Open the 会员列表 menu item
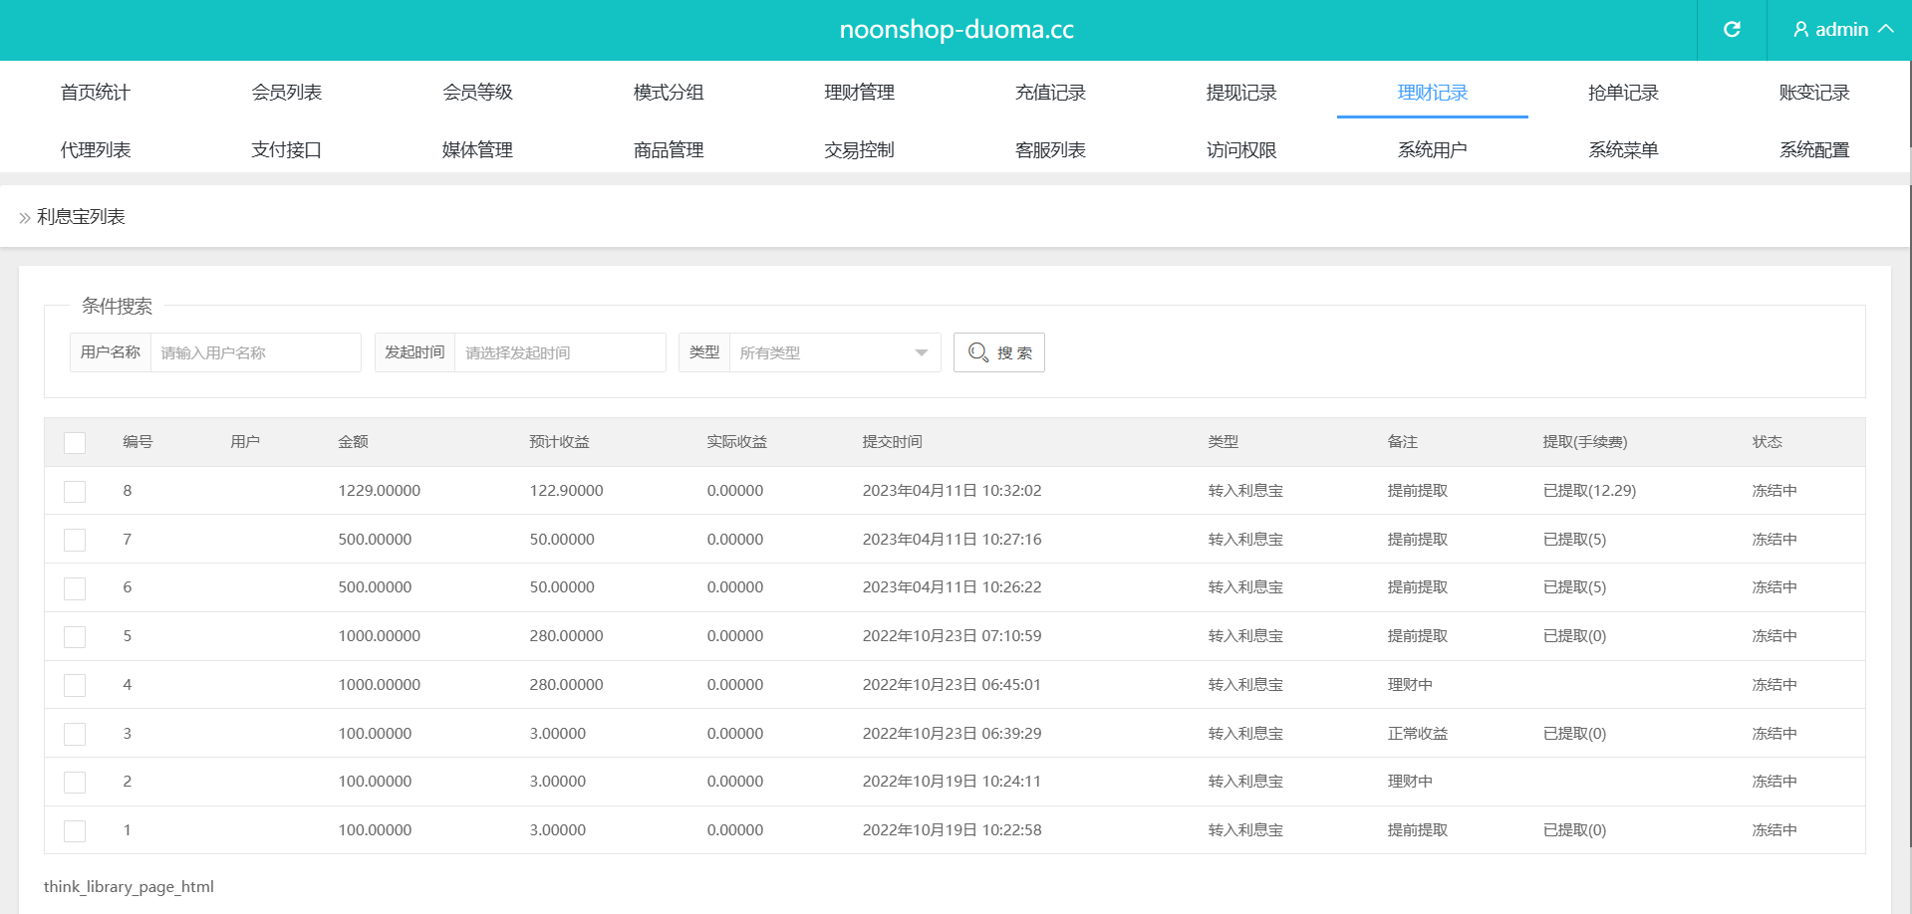The width and height of the screenshot is (1912, 914). pyautogui.click(x=286, y=93)
